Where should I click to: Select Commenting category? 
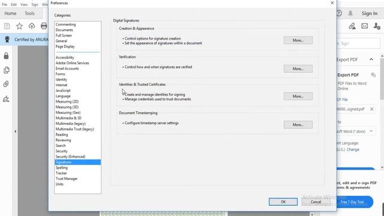click(65, 25)
